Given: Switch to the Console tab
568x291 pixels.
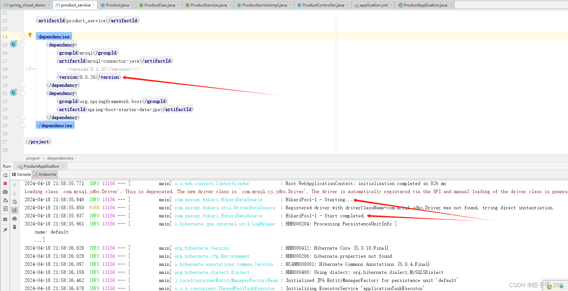Looking at the screenshot, I should pos(21,174).
